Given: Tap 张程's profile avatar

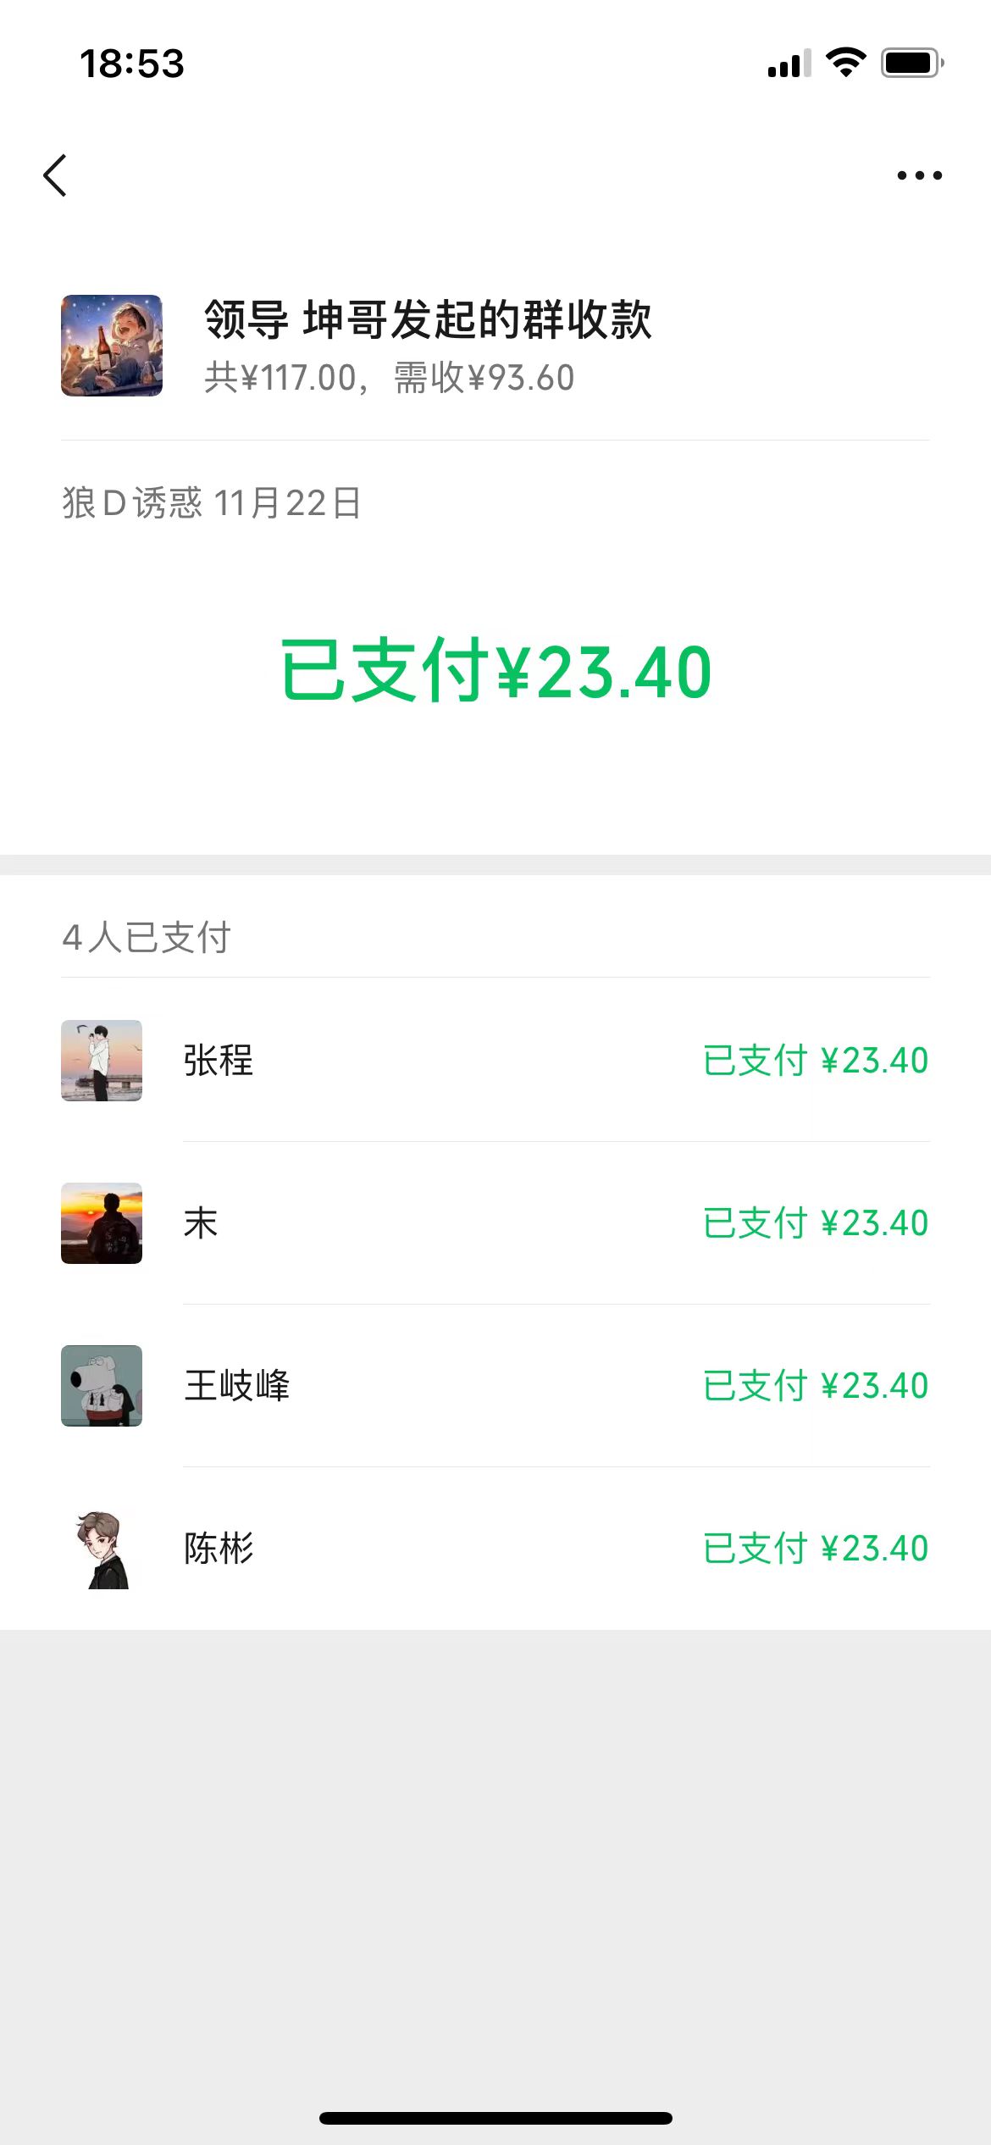Looking at the screenshot, I should point(102,1061).
